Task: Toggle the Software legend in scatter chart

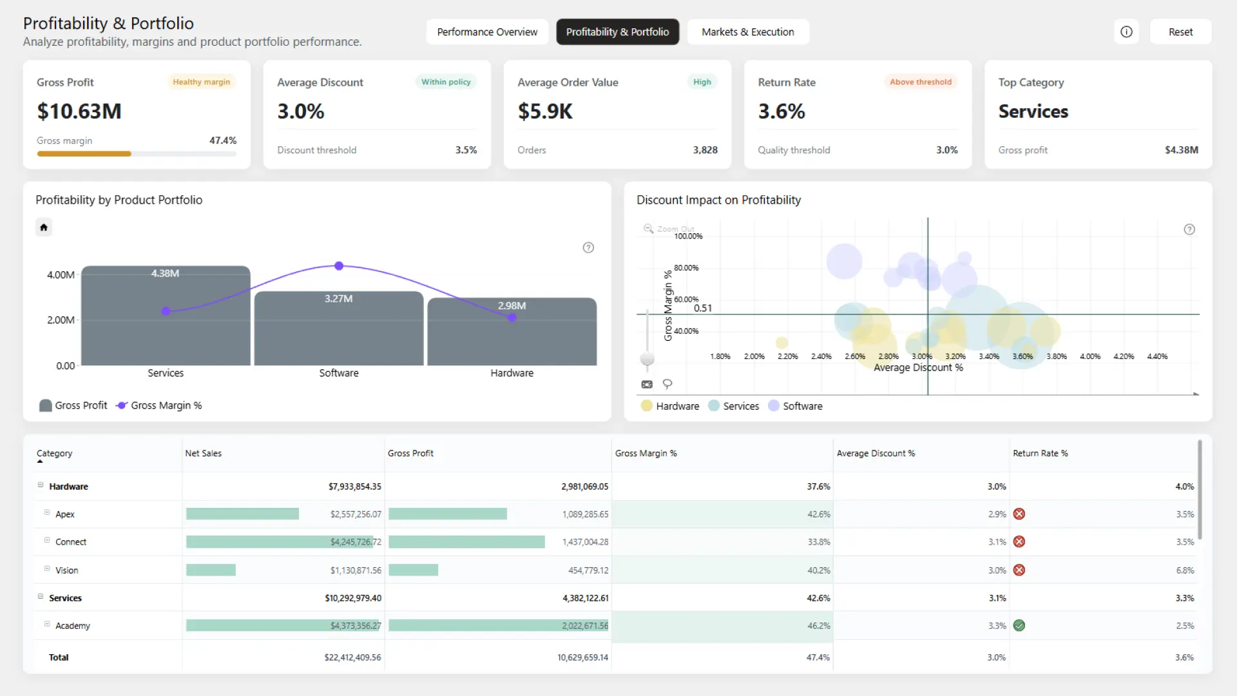Action: (795, 406)
